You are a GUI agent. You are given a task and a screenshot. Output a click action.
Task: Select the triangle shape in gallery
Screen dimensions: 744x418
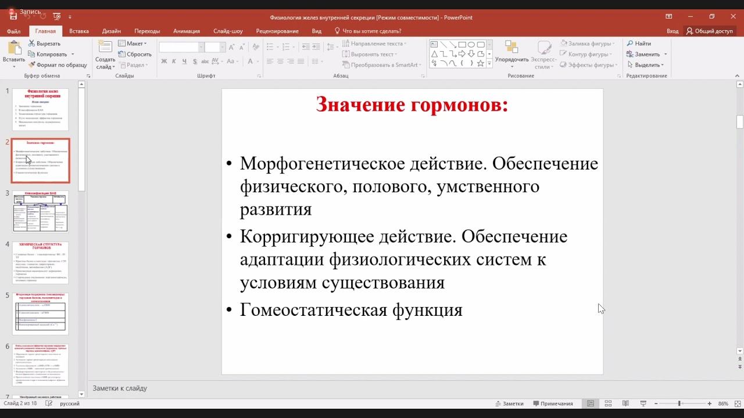pyautogui.click(x=434, y=54)
